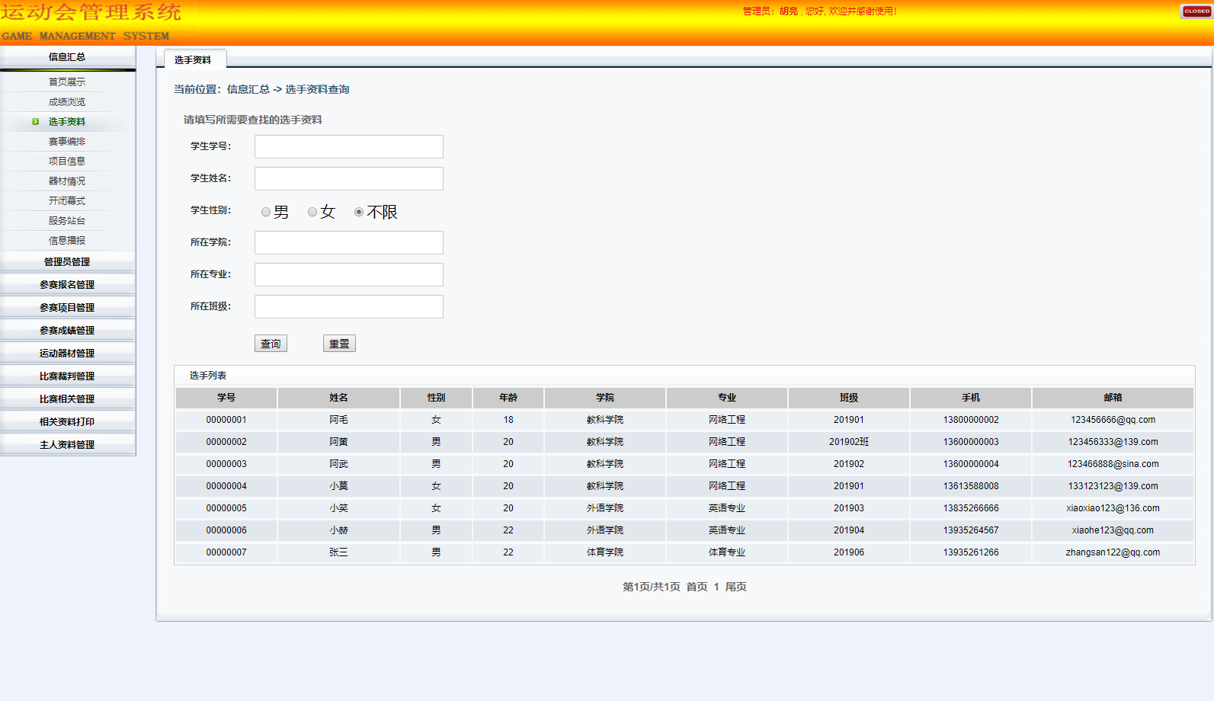This screenshot has height=701, width=1214.
Task: Click page number 1 in pagination
Action: point(716,587)
